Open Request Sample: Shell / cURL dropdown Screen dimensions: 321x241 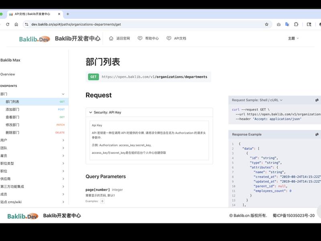257,100
